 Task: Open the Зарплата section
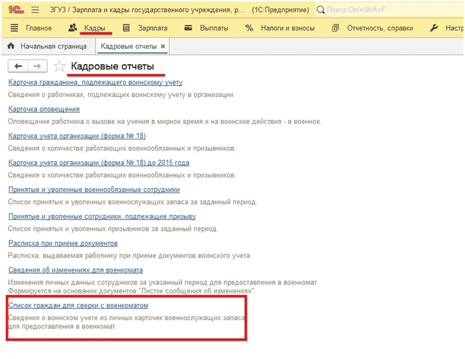point(153,28)
